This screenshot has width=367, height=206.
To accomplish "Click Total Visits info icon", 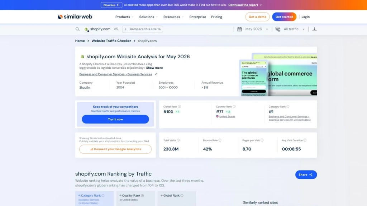I will (x=178, y=140).
